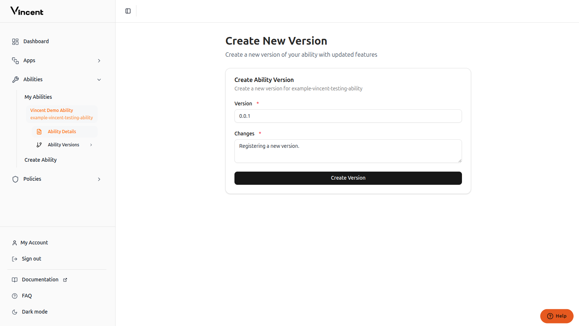Click text 'Create a new version for example-vincent-testing-ability'
579x326 pixels.
[298, 89]
